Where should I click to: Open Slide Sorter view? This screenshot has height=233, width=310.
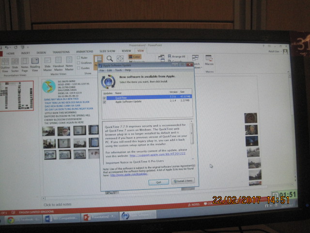[x=15, y=65]
